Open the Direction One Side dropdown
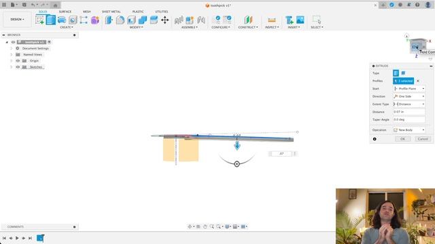Image resolution: width=435 pixels, height=244 pixels. [x=409, y=96]
